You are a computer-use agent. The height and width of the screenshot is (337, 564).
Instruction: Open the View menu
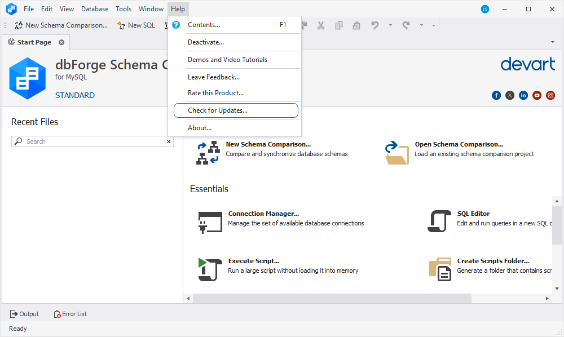point(67,9)
